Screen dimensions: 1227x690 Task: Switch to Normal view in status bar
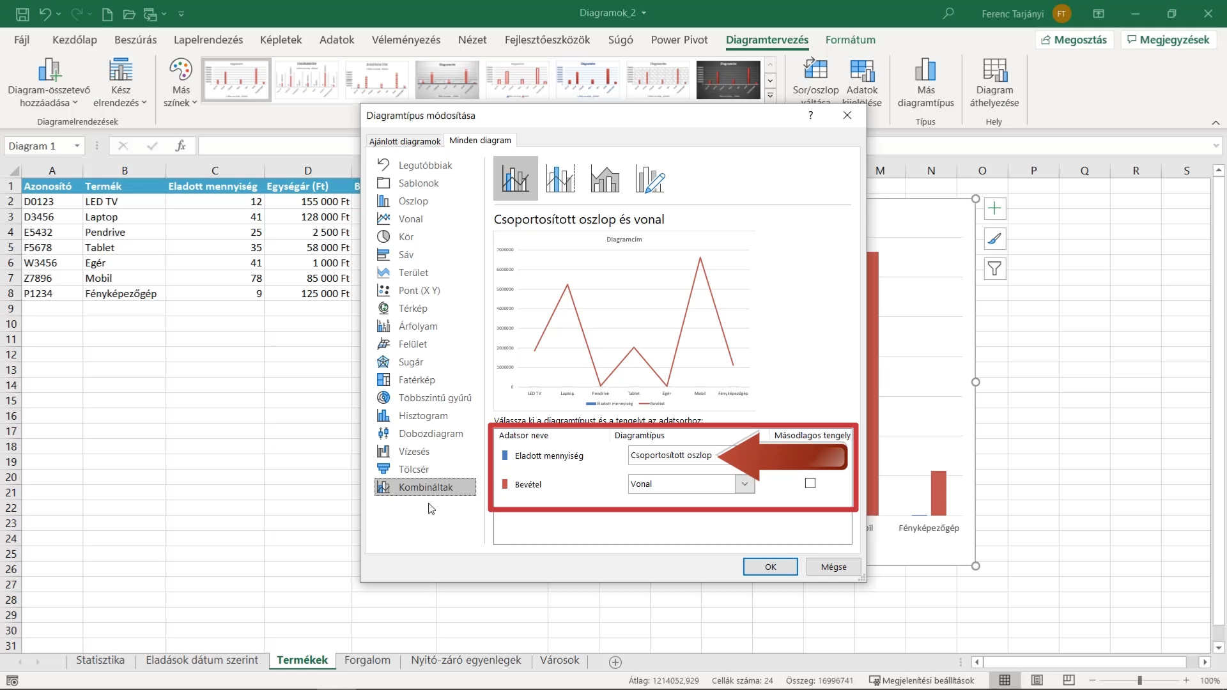[x=1005, y=680]
